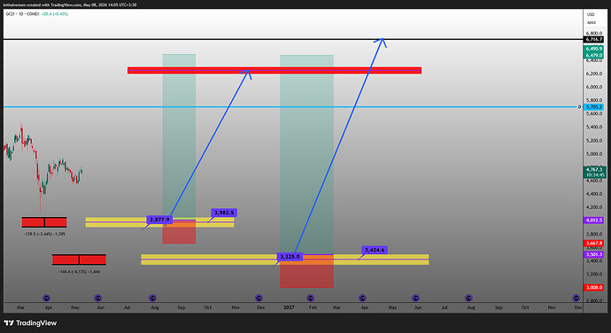Click the 6,800.0 price axis tick

(594, 34)
